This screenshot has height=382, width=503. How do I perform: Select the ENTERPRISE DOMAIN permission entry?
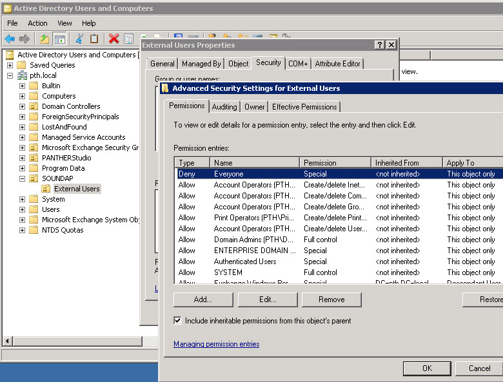[339, 251]
